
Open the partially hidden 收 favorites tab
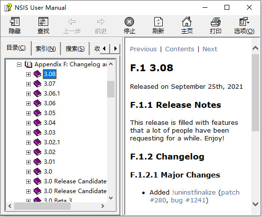[x=95, y=49]
